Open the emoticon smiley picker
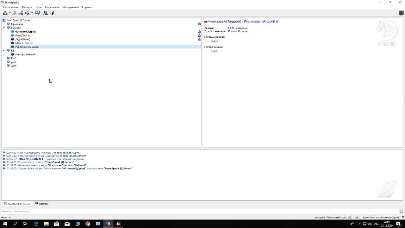This screenshot has width=405, height=228. point(402,212)
